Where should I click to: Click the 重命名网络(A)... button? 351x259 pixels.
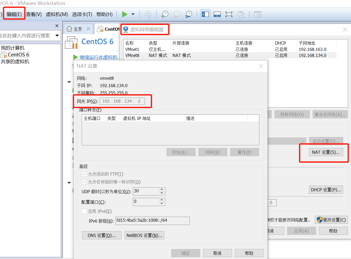point(330,114)
